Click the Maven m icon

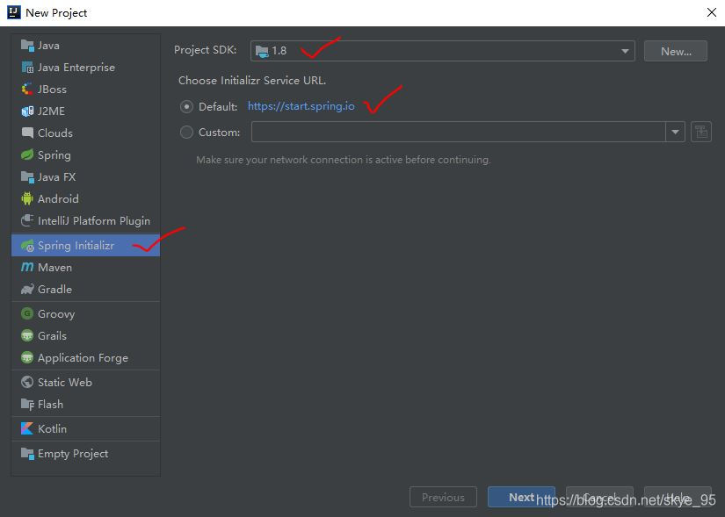coord(27,267)
